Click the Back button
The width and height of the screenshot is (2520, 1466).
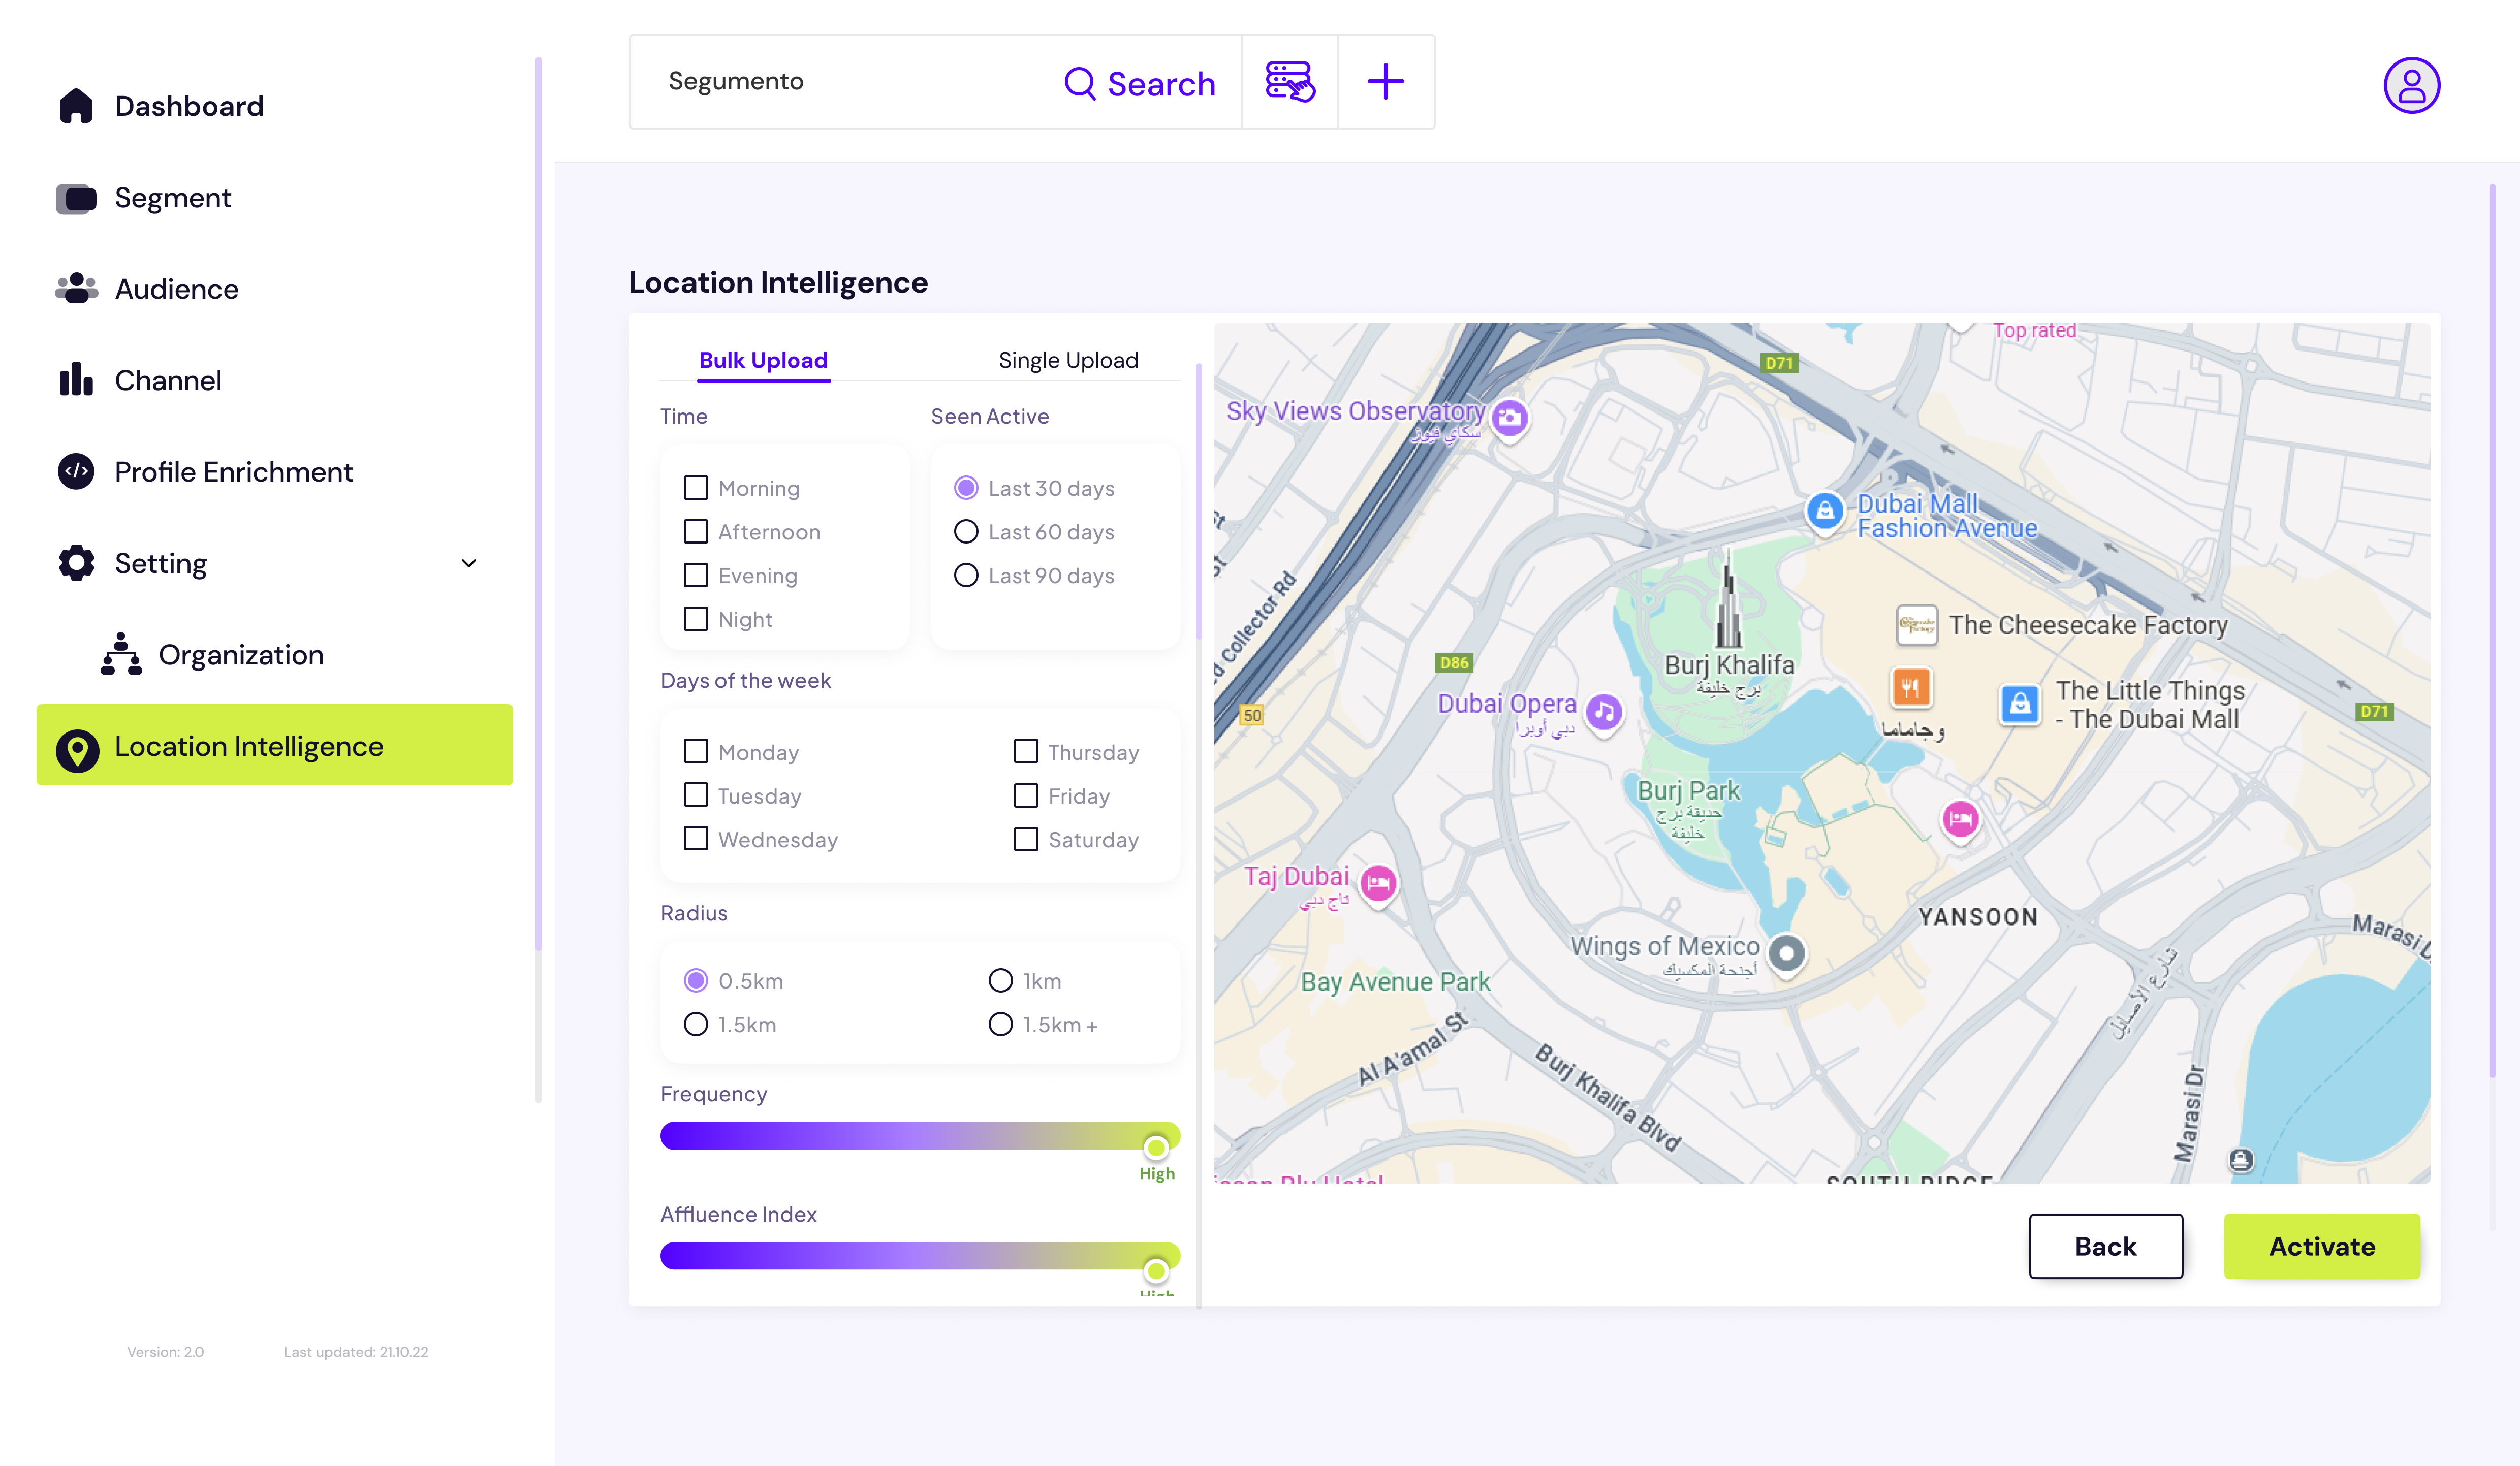2105,1246
